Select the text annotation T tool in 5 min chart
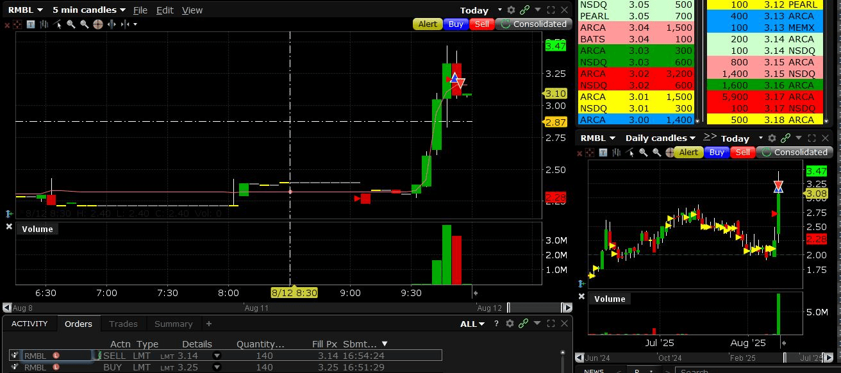This screenshot has height=373, width=841. click(31, 24)
